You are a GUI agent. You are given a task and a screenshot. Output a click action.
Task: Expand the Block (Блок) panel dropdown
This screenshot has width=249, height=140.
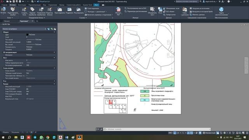[10, 18]
